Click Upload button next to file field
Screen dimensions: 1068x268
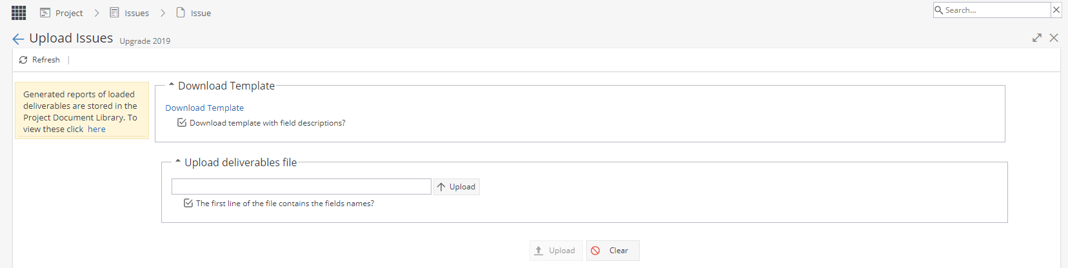pyautogui.click(x=457, y=187)
